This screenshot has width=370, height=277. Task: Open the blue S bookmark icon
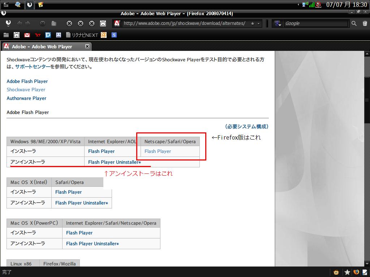click(114, 35)
